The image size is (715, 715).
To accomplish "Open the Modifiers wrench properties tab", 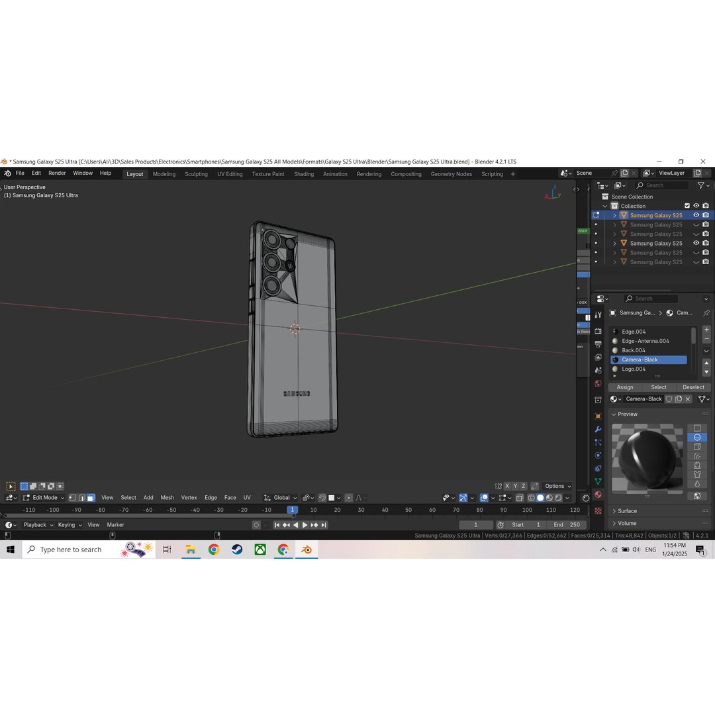I will (x=598, y=429).
